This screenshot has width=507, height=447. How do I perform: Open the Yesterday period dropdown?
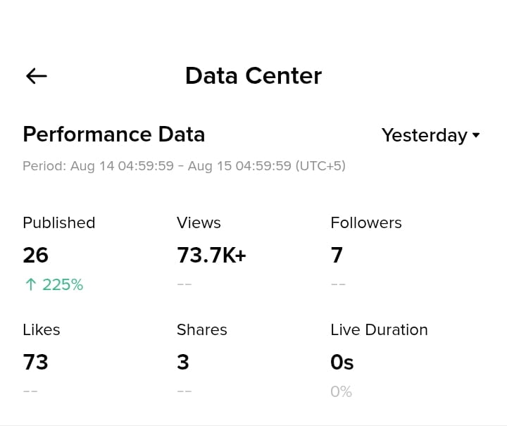pyautogui.click(x=430, y=135)
